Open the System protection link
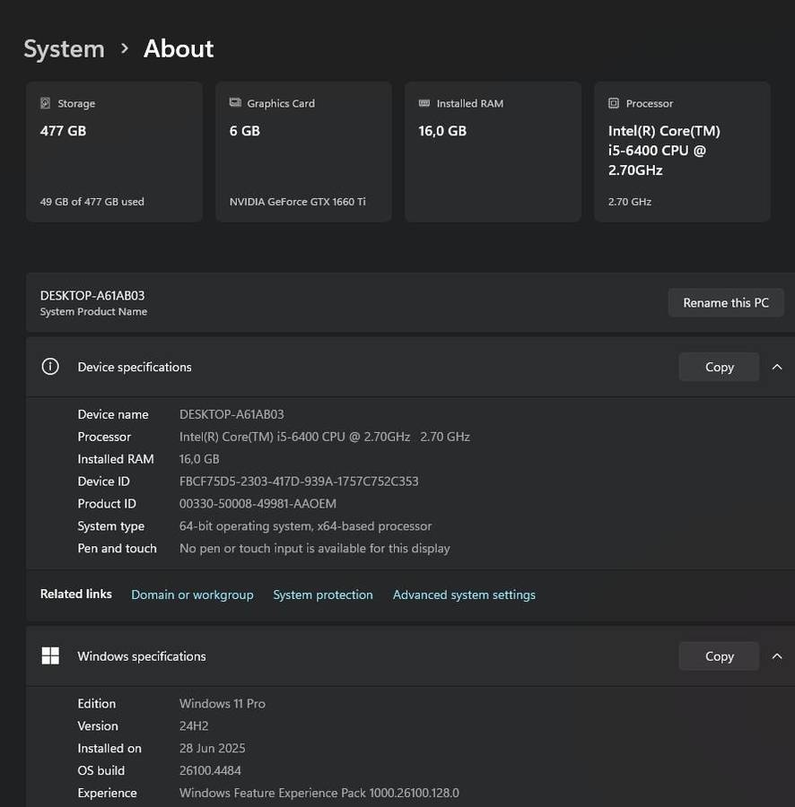Image resolution: width=795 pixels, height=807 pixels. [x=323, y=594]
